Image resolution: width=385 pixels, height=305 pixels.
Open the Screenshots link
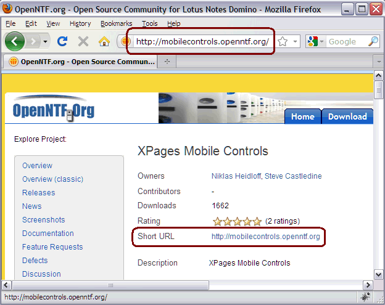coord(43,220)
